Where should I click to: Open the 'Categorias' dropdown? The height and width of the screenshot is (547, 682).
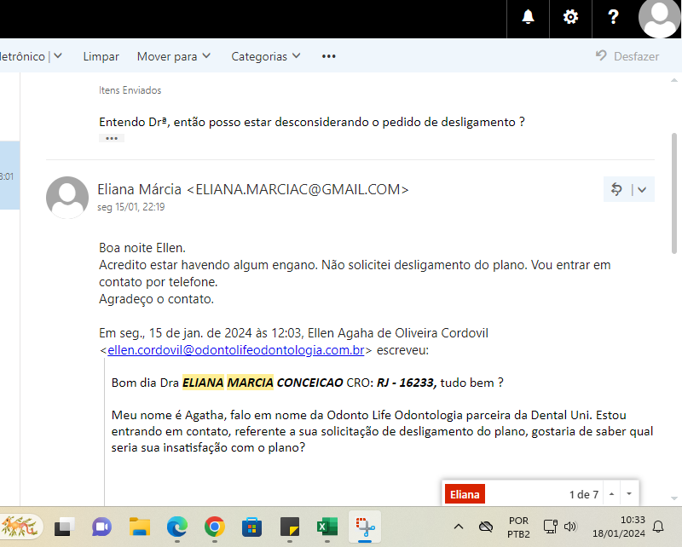[x=266, y=56]
